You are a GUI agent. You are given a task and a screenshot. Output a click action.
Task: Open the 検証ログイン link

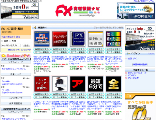point(133,59)
